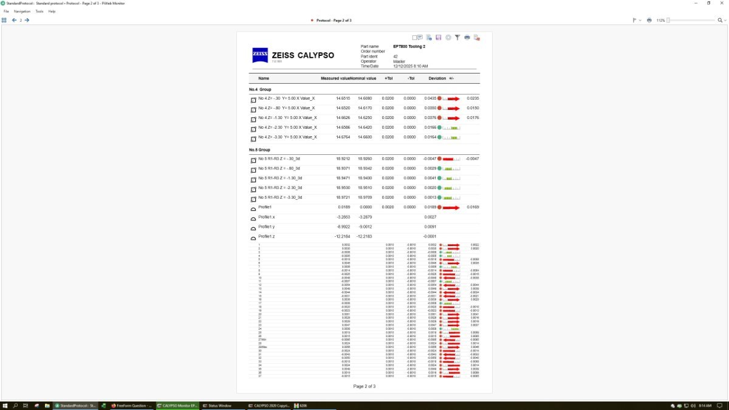Image resolution: width=729 pixels, height=410 pixels.
Task: Select nominal value 18.9260
Action: [364, 159]
